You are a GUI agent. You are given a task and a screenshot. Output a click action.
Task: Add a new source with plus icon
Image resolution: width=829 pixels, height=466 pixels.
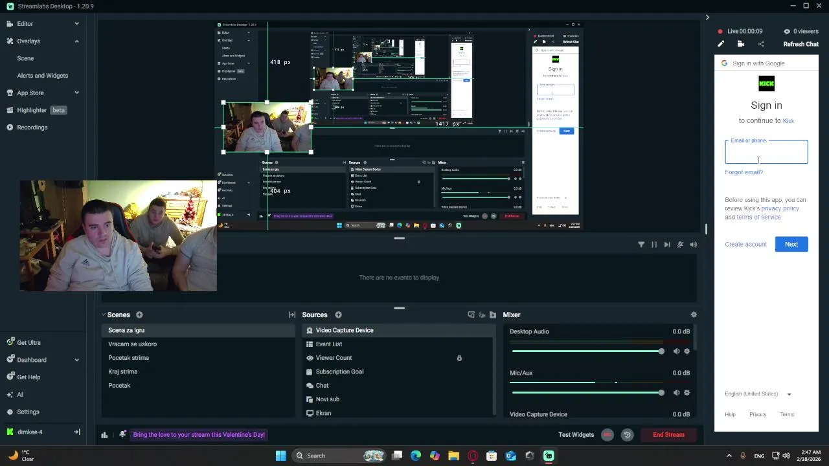pyautogui.click(x=338, y=315)
